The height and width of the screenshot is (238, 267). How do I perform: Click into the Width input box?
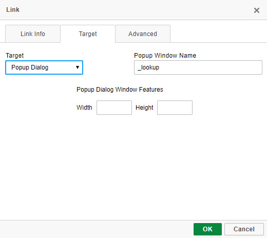point(114,108)
